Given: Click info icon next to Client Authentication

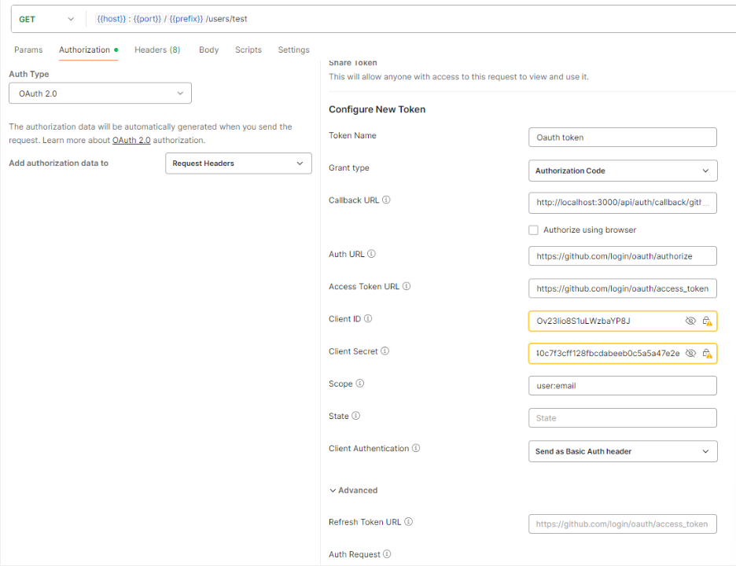Looking at the screenshot, I should click(416, 449).
